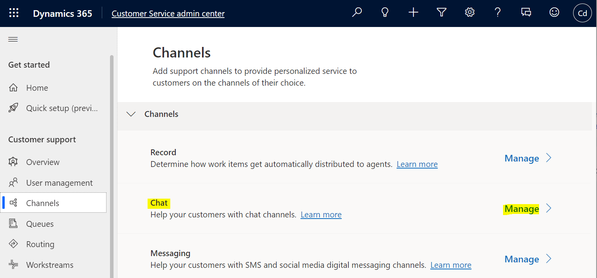Click the Customer Service admin center link

coord(168,14)
